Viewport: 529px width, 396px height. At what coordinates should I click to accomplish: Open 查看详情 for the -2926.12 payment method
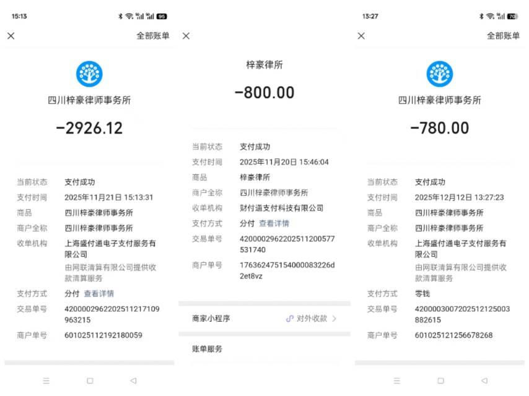(x=99, y=294)
